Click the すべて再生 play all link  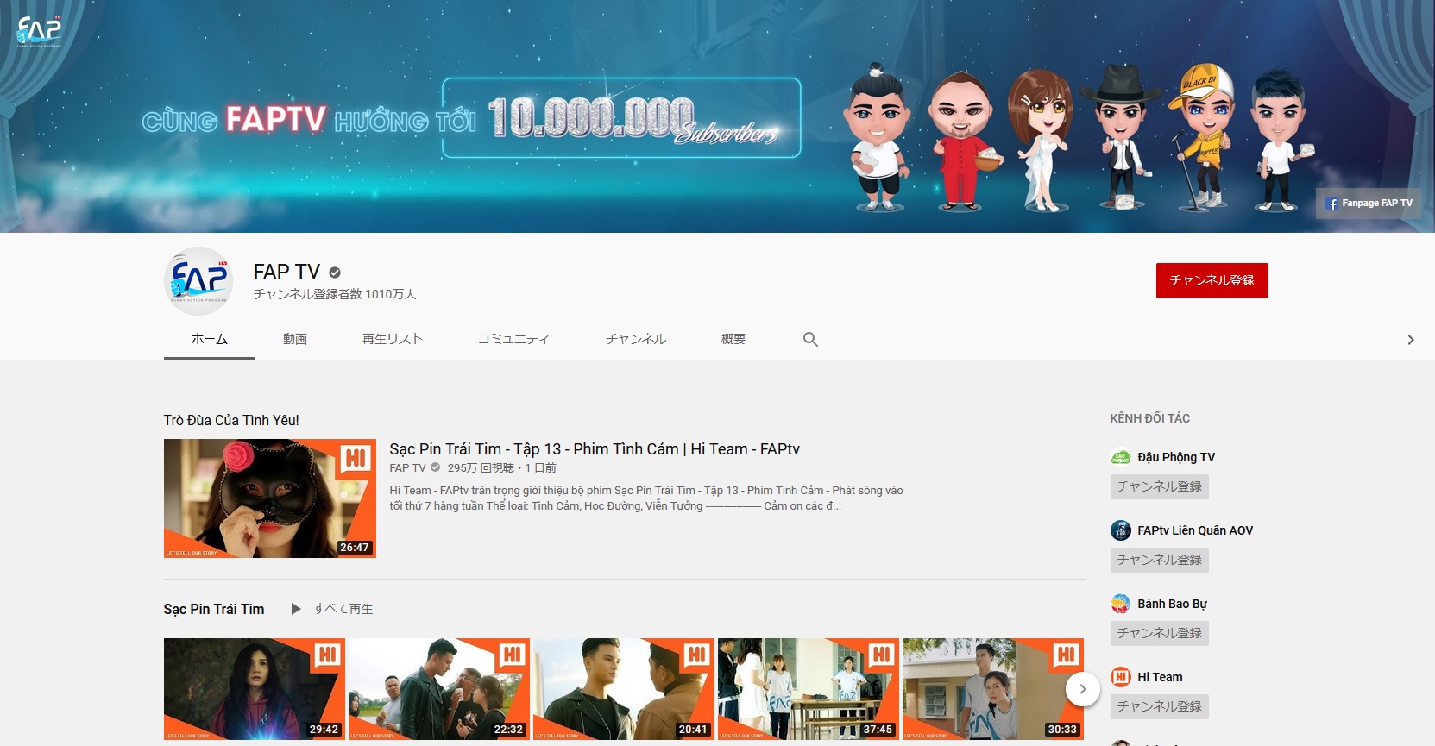pyautogui.click(x=343, y=609)
